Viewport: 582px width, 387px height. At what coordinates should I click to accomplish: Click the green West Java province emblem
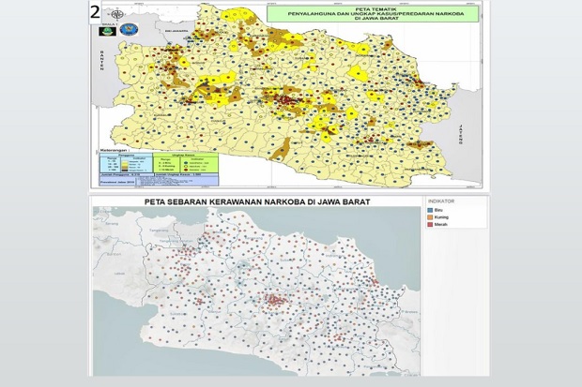[108, 31]
